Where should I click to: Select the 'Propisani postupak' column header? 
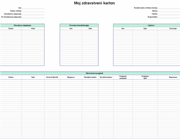pos(123,77)
